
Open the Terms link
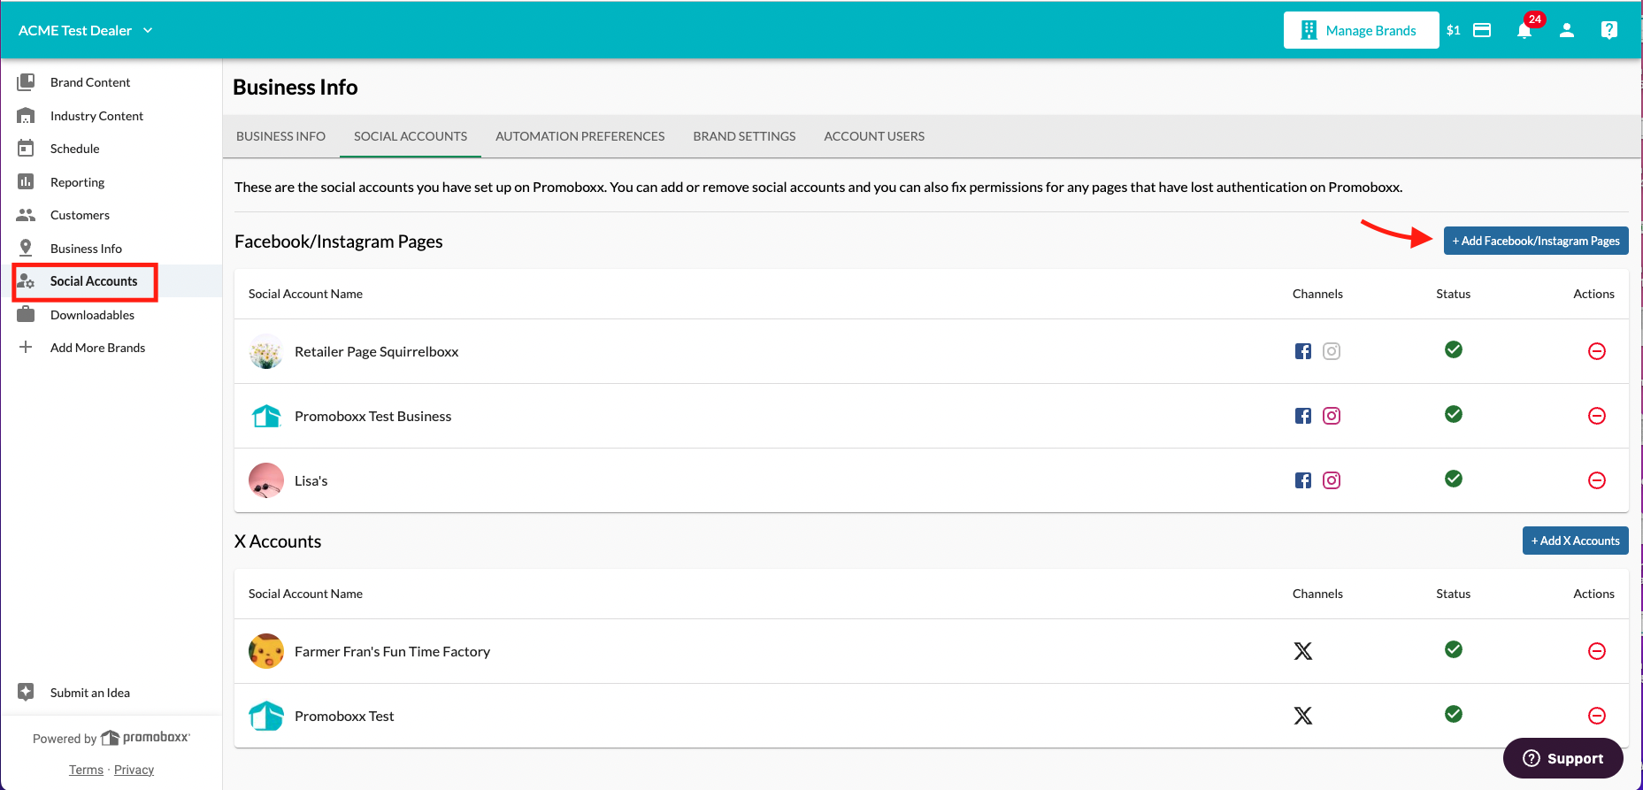[86, 770]
